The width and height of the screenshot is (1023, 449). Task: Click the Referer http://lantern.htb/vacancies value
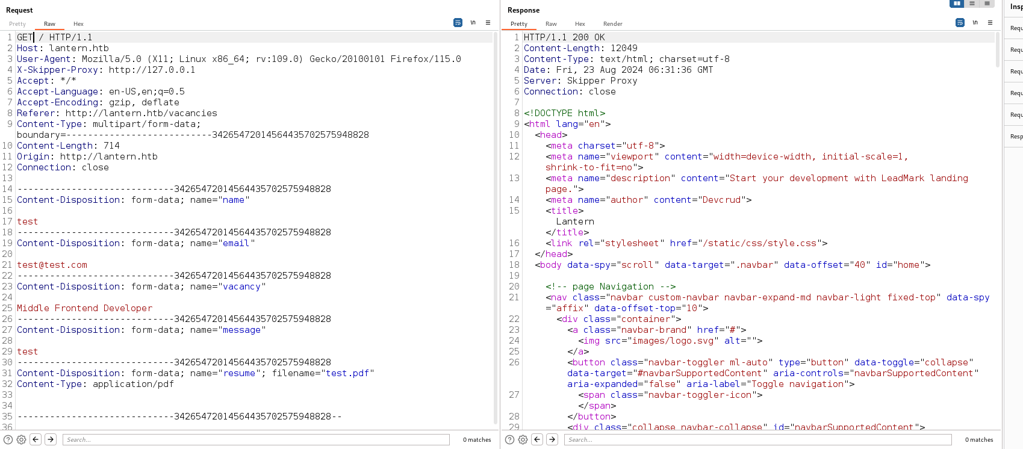pyautogui.click(x=141, y=113)
